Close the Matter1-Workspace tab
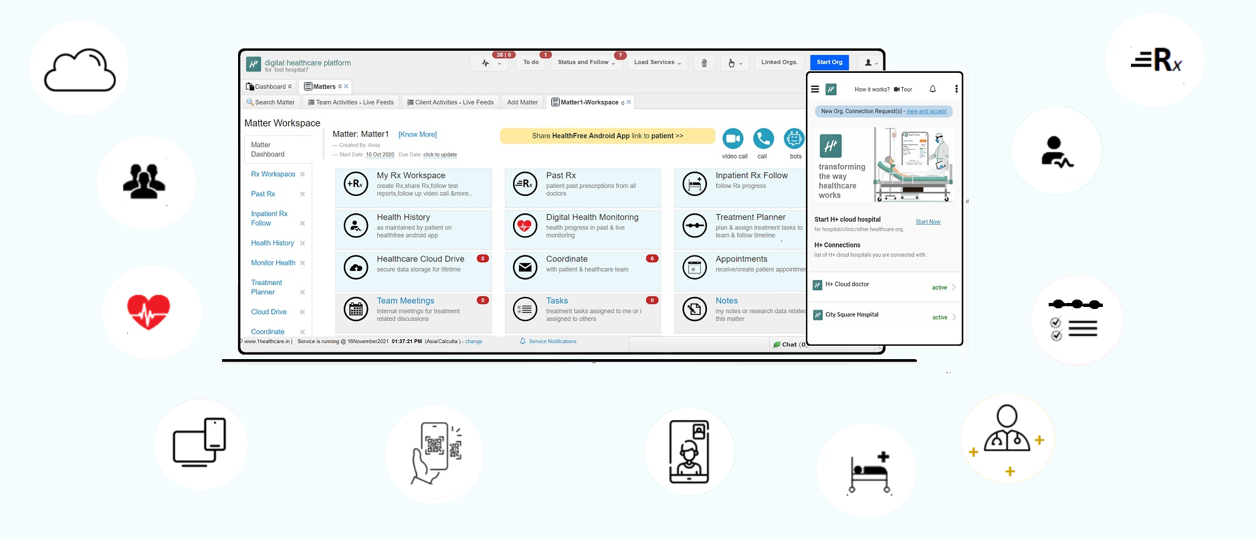This screenshot has height=539, width=1256. (629, 102)
